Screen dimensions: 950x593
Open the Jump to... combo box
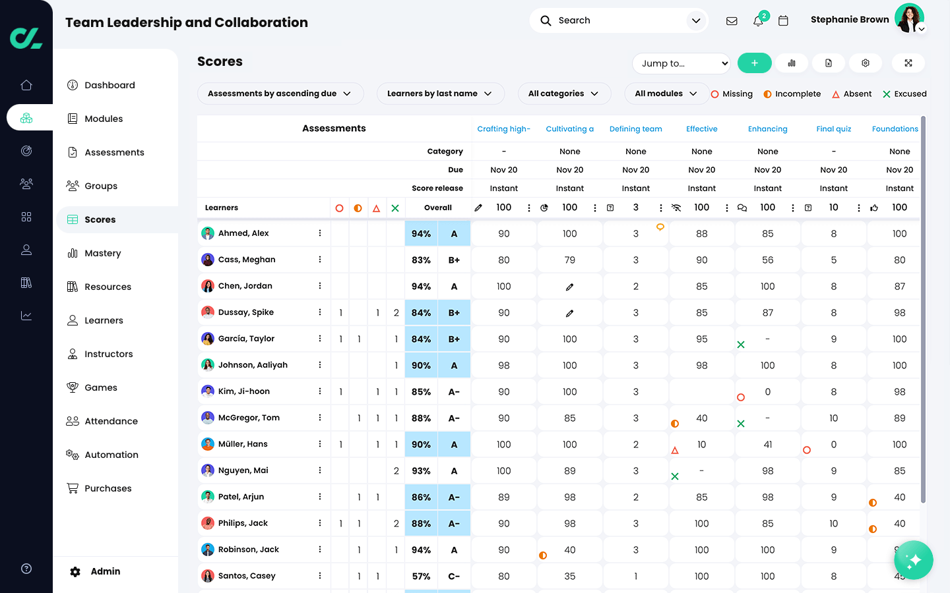(x=681, y=63)
